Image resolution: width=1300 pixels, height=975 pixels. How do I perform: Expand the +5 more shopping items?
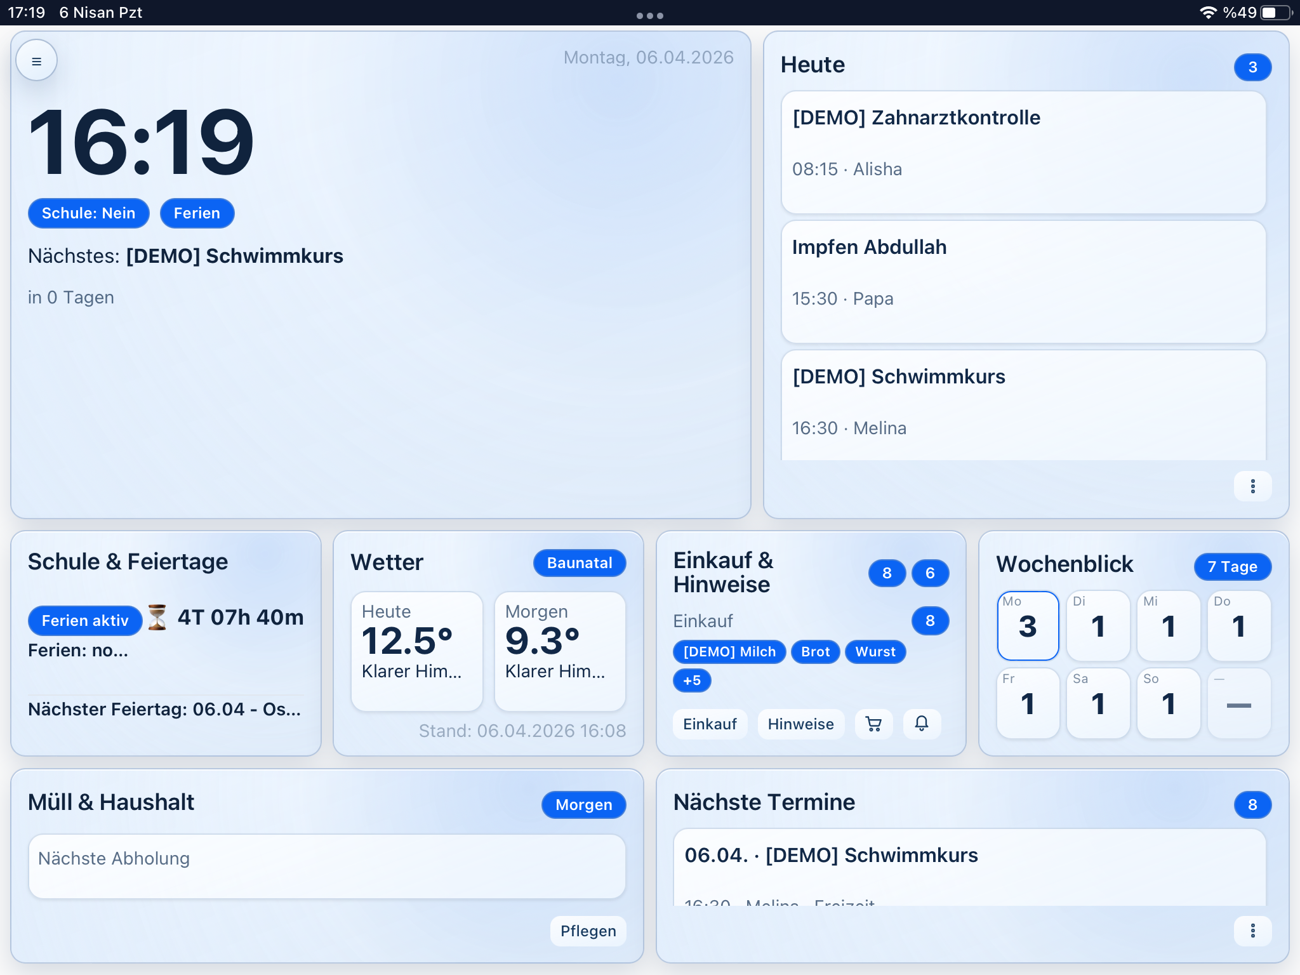692,680
